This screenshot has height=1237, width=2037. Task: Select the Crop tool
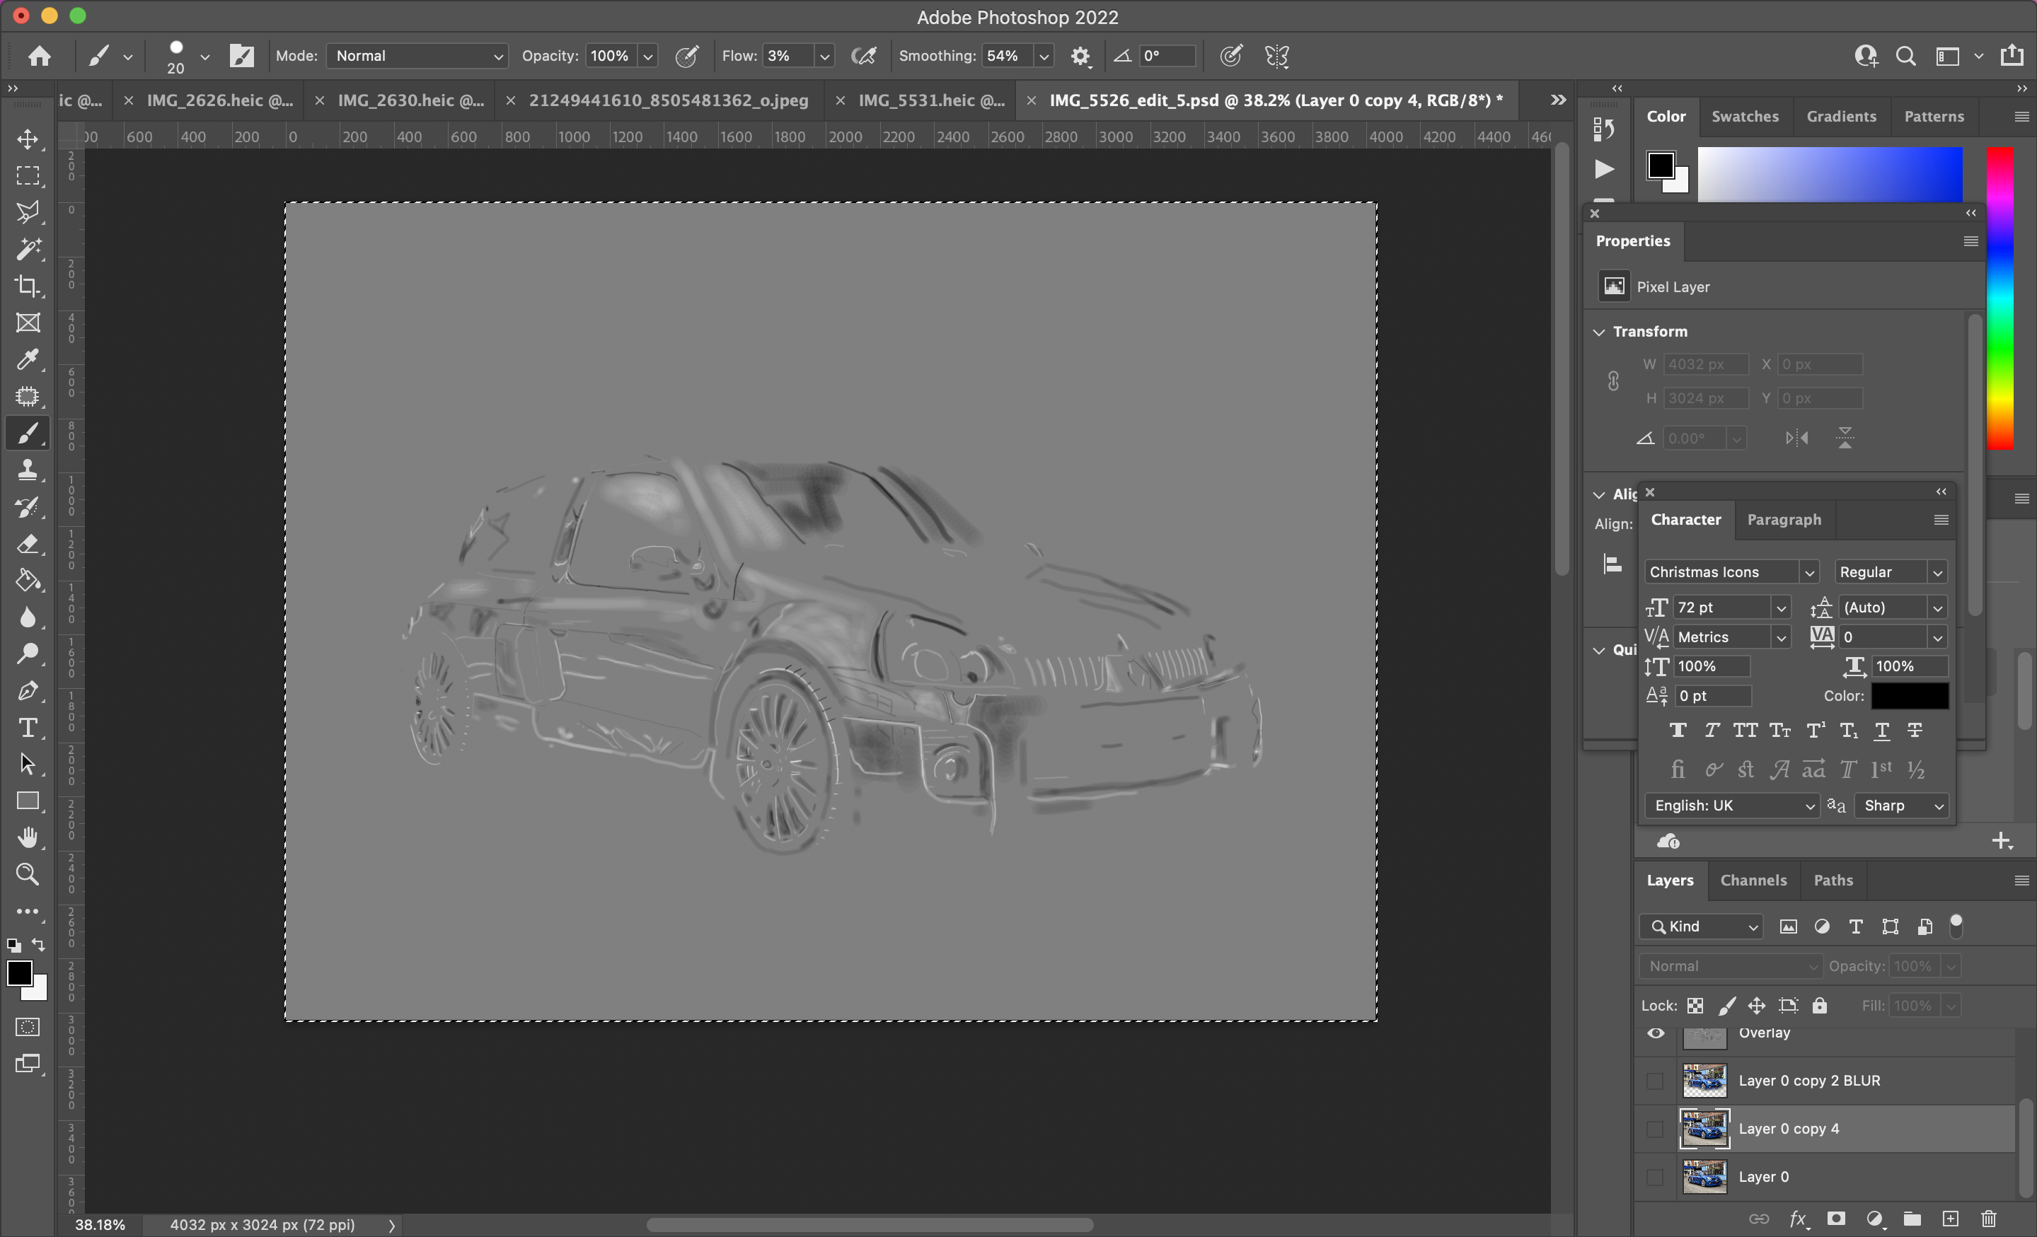pos(28,286)
